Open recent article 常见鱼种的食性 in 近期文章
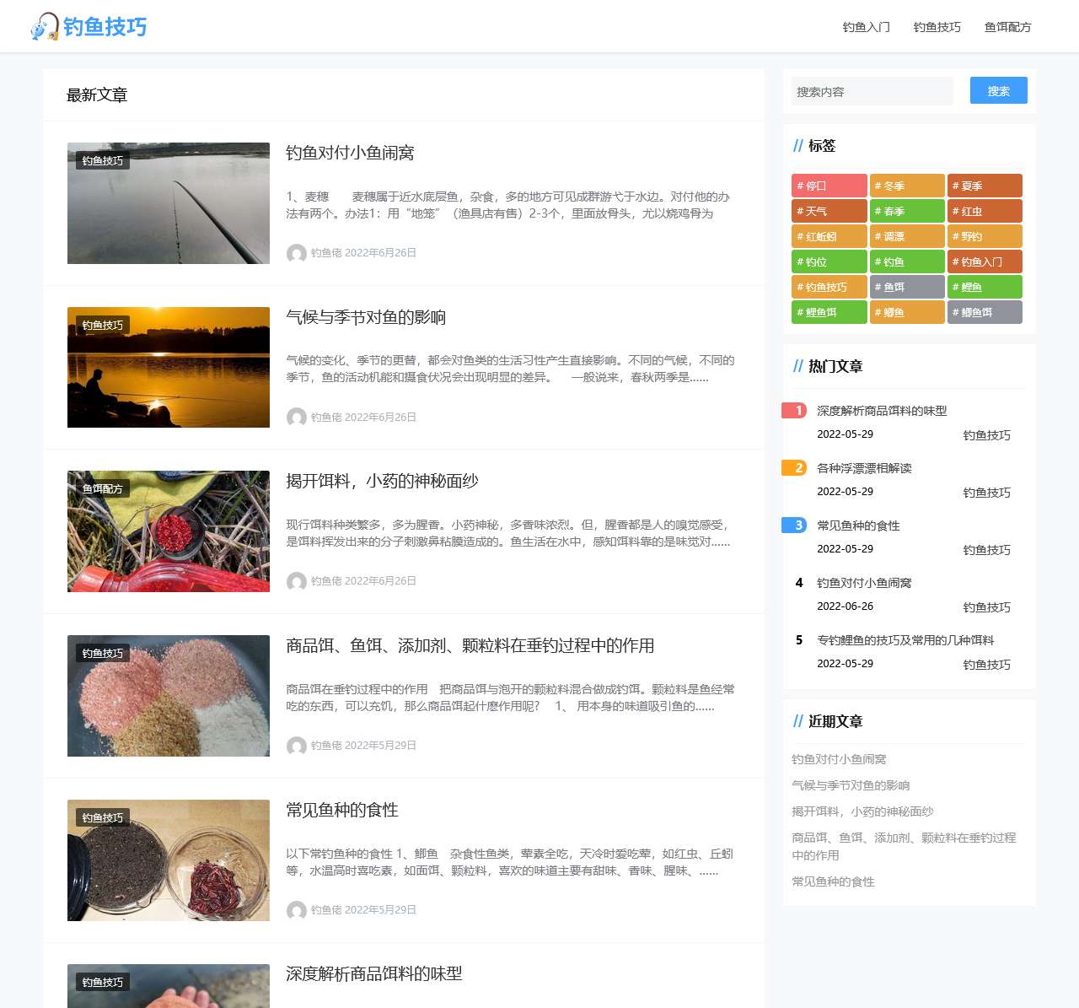Image resolution: width=1079 pixels, height=1008 pixels. (x=833, y=881)
